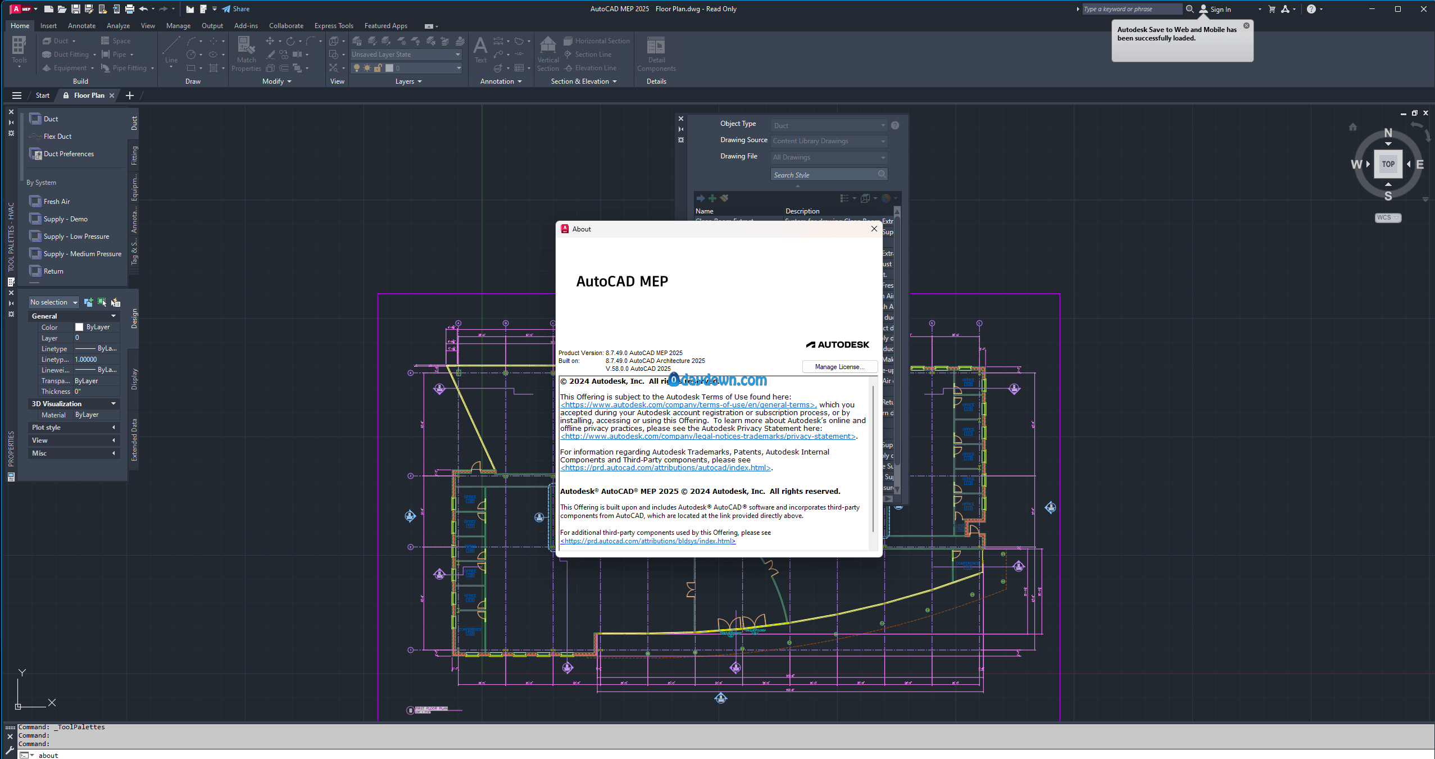This screenshot has width=1435, height=759.
Task: Switch to Display tab in Properties palette
Action: pos(134,379)
